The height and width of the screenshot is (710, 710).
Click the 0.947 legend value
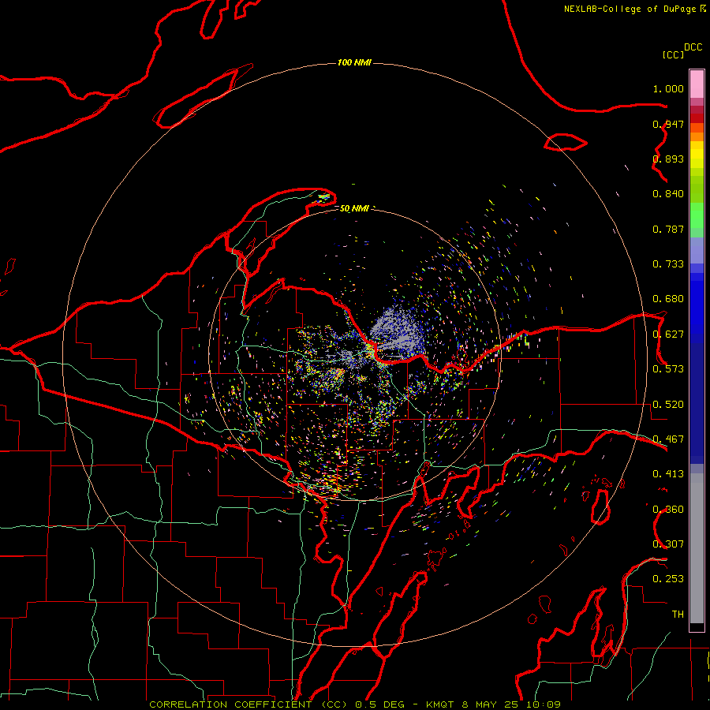[668, 124]
